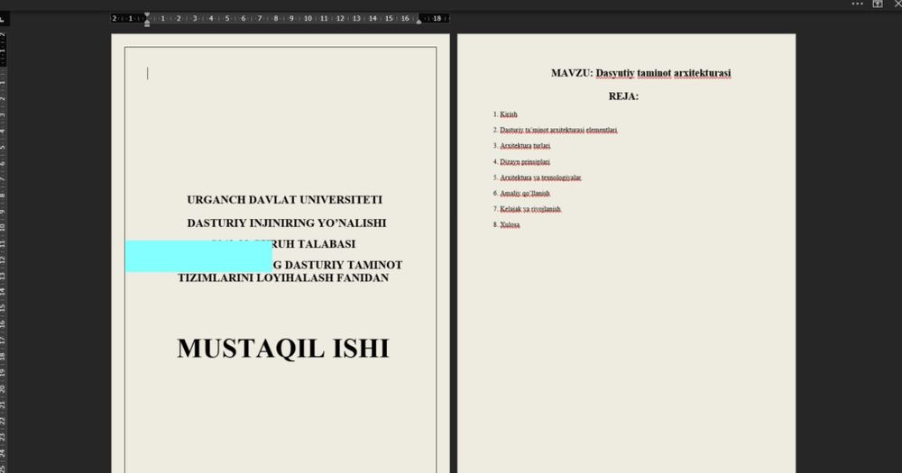Click list item 2 about arxitekturasi elementlari
This screenshot has height=473, width=902.
[x=555, y=130]
